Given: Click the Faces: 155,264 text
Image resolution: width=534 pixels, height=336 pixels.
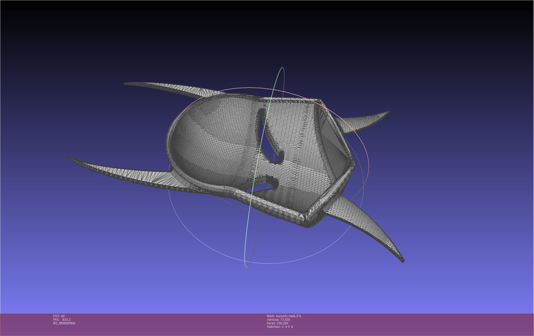Looking at the screenshot, I should (x=277, y=323).
